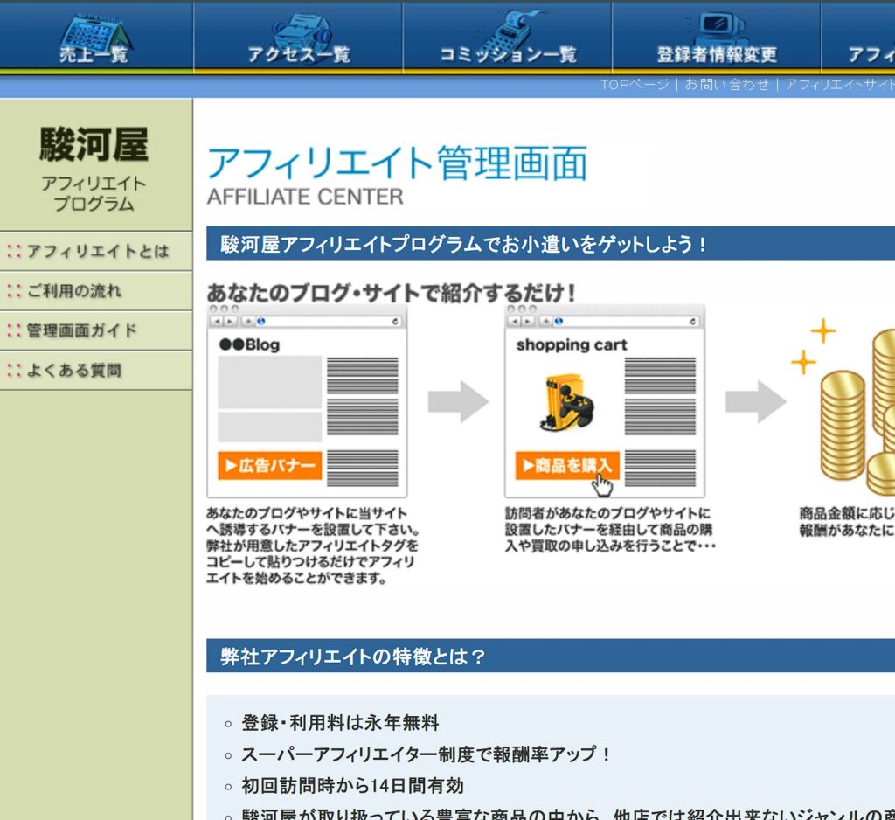Go to よくある質問 sidebar page
This screenshot has width=895, height=820.
(x=74, y=371)
